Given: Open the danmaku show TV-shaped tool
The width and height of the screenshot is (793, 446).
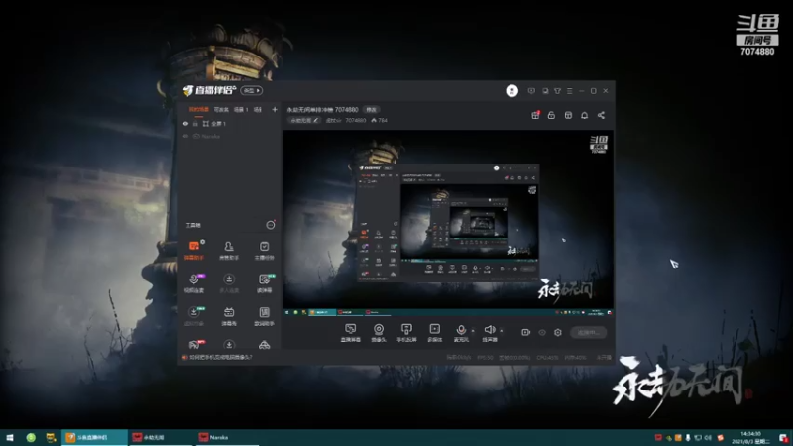Looking at the screenshot, I should click(x=229, y=316).
